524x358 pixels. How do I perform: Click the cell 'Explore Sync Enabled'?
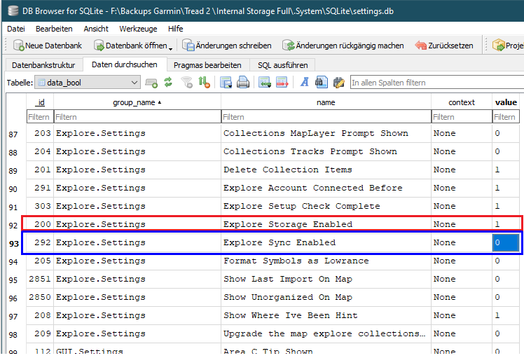[x=326, y=242]
